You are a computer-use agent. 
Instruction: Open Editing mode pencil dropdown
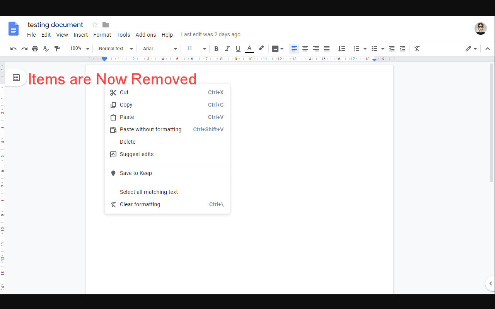pyautogui.click(x=471, y=49)
